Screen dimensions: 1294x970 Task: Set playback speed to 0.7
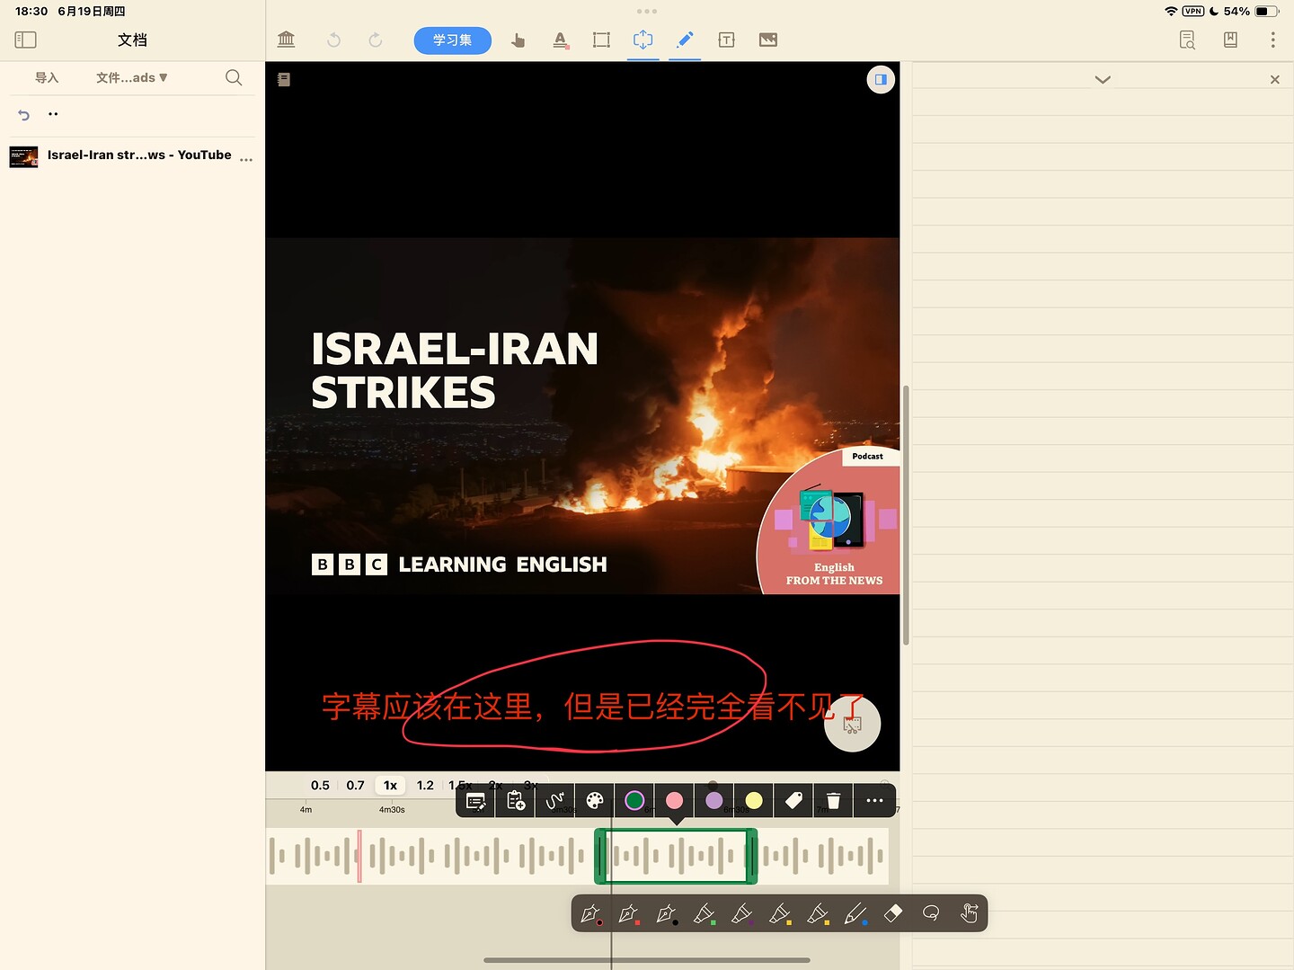pyautogui.click(x=356, y=785)
